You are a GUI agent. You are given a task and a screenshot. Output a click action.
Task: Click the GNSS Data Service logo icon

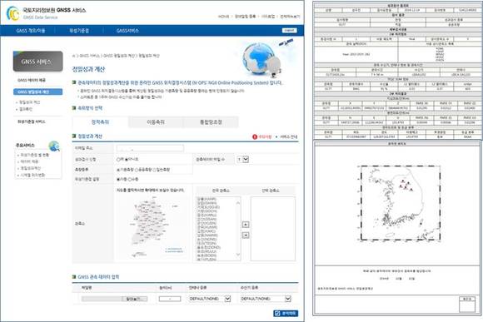pos(13,13)
